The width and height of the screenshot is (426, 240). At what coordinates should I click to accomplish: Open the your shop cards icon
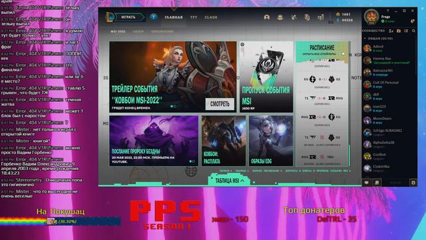tap(307, 17)
